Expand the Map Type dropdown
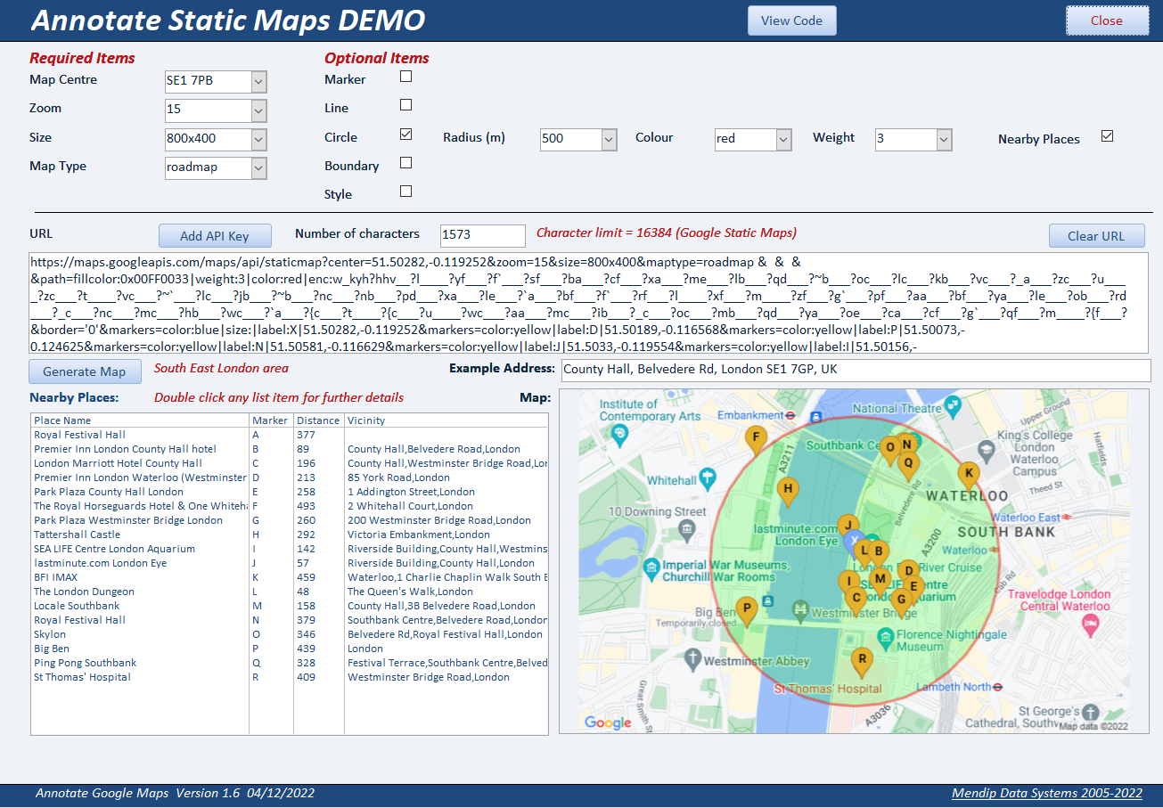 tap(258, 167)
